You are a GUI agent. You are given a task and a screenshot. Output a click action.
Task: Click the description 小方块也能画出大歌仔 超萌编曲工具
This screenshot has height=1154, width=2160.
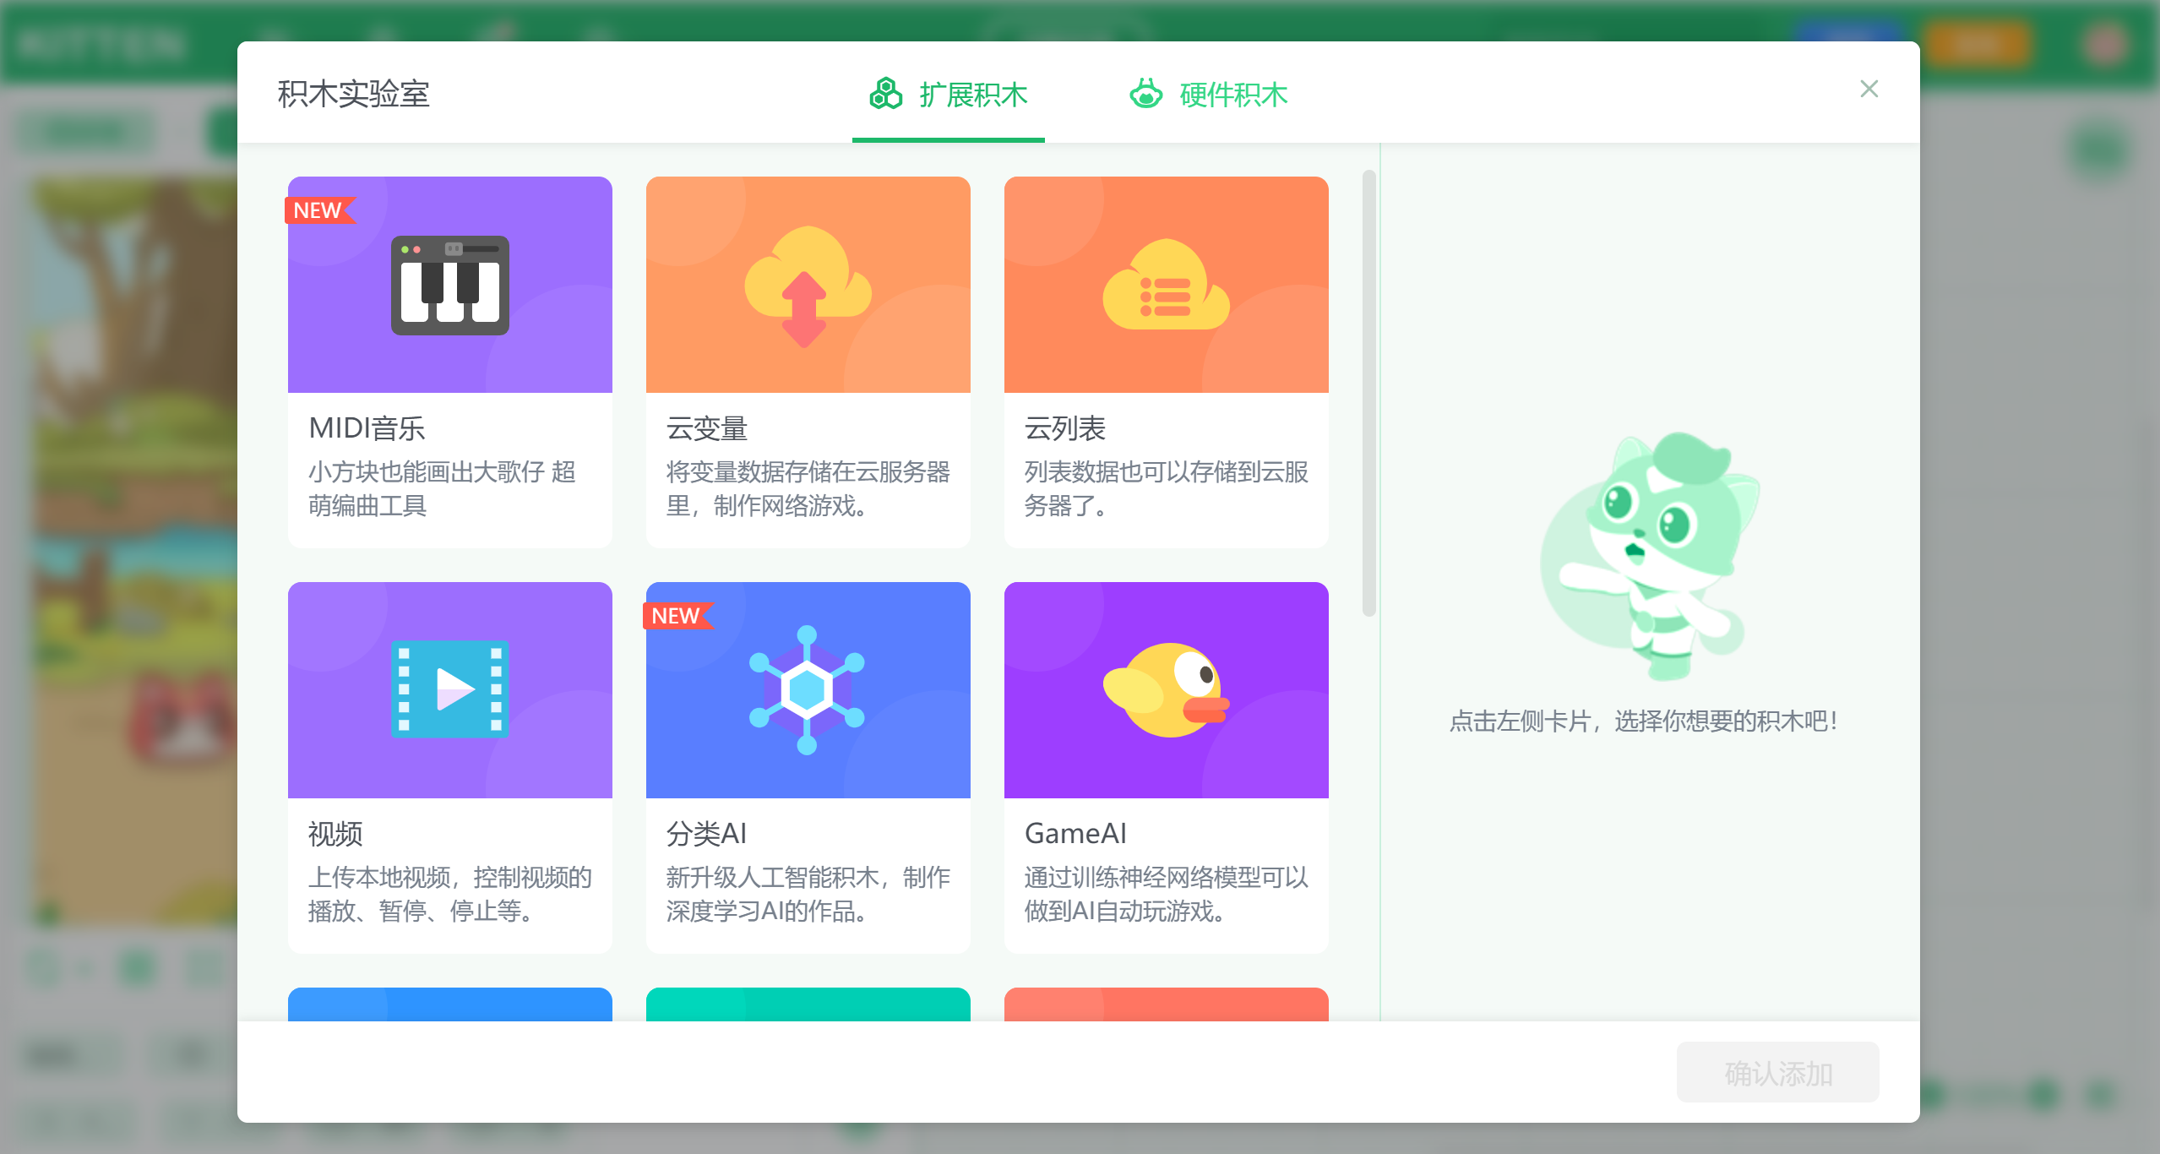442,488
